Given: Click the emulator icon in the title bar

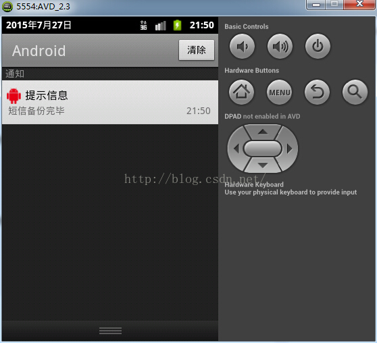Looking at the screenshot, I should (x=7, y=7).
